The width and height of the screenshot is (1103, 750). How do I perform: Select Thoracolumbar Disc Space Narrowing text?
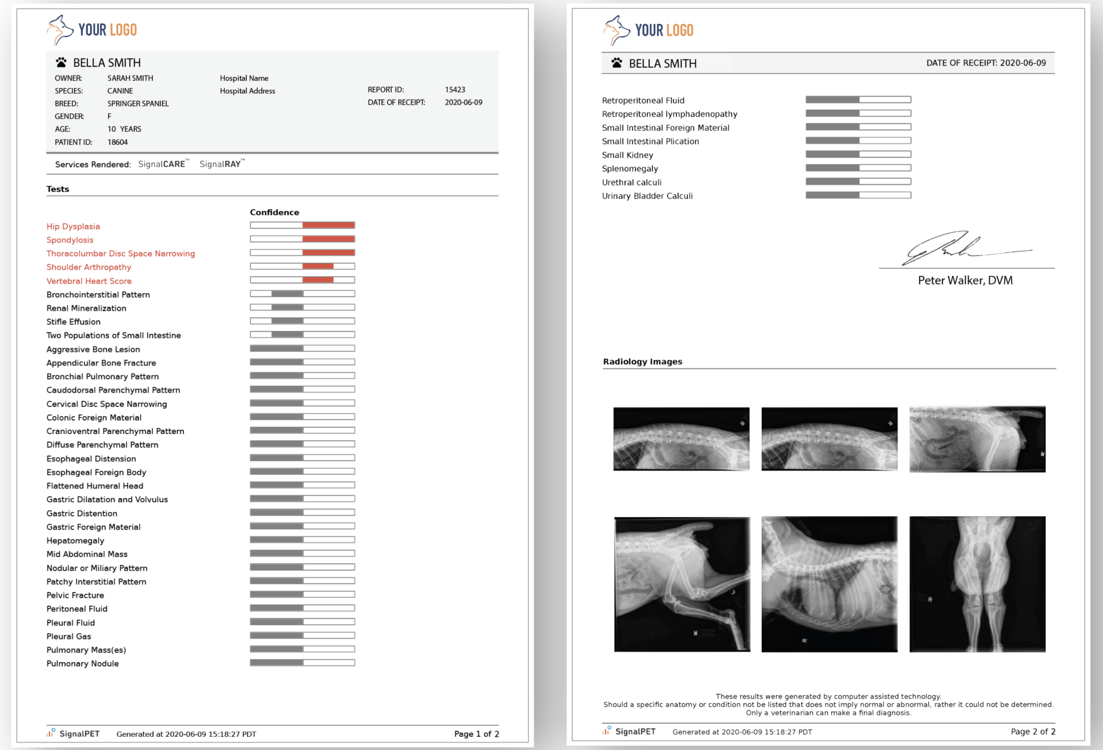click(x=121, y=253)
